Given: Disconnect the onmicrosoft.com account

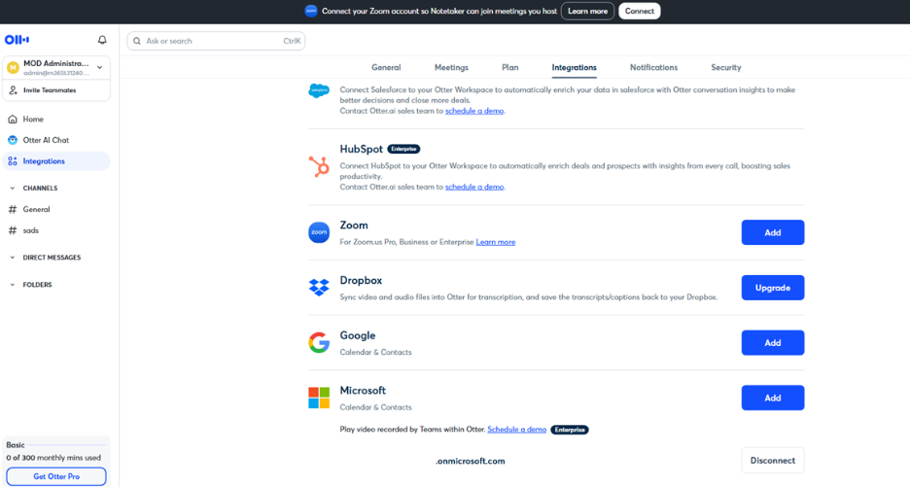Looking at the screenshot, I should (x=773, y=461).
